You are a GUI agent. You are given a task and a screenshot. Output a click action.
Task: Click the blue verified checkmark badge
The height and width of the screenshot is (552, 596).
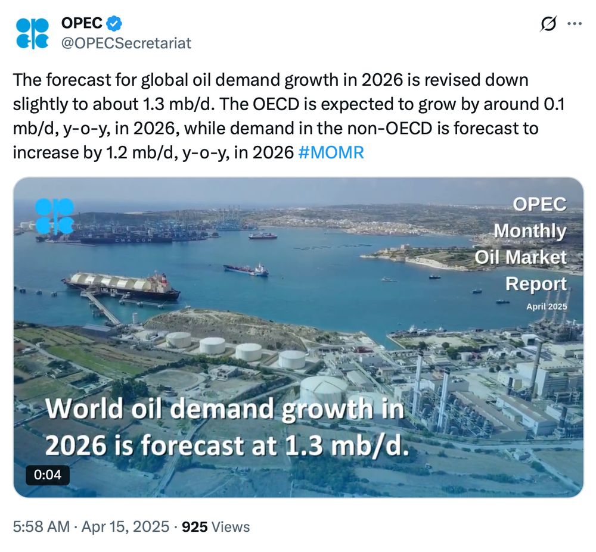tap(114, 23)
